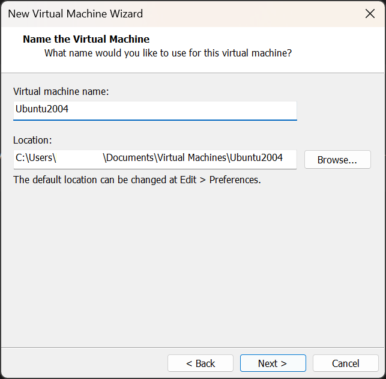The width and height of the screenshot is (386, 379).
Task: Click the "New Virtual Machine Wizard" window title
Action: point(75,13)
